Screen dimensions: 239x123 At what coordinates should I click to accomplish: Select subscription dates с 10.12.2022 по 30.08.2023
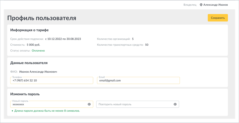(x=63, y=39)
